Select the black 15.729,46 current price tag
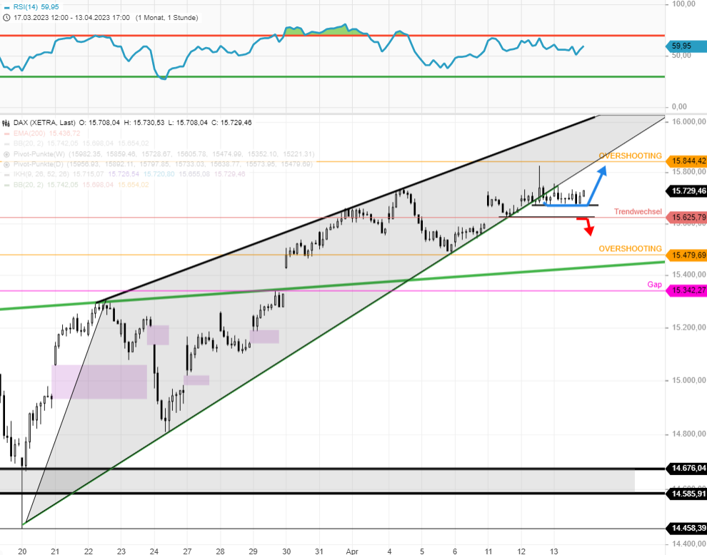Screen dimensions: 707x555 point(686,191)
